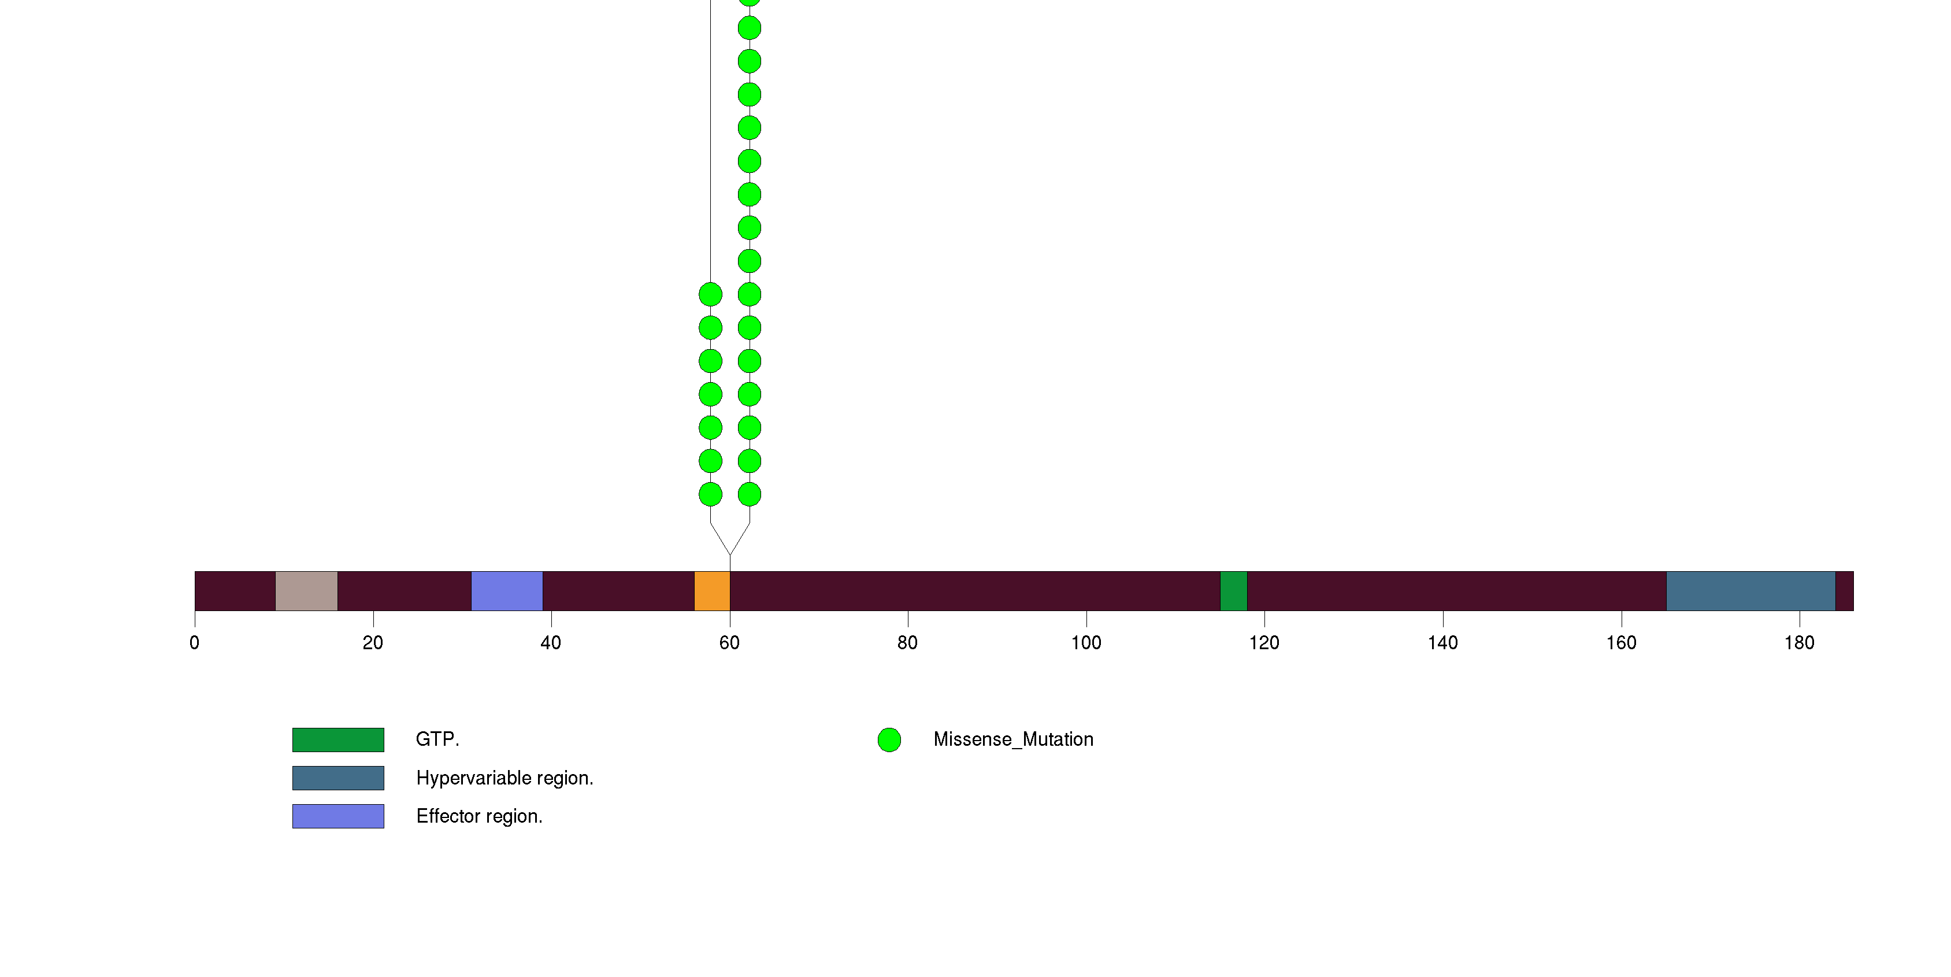
Task: Click the 'Hypervariable region.' legend text
Action: (x=505, y=778)
